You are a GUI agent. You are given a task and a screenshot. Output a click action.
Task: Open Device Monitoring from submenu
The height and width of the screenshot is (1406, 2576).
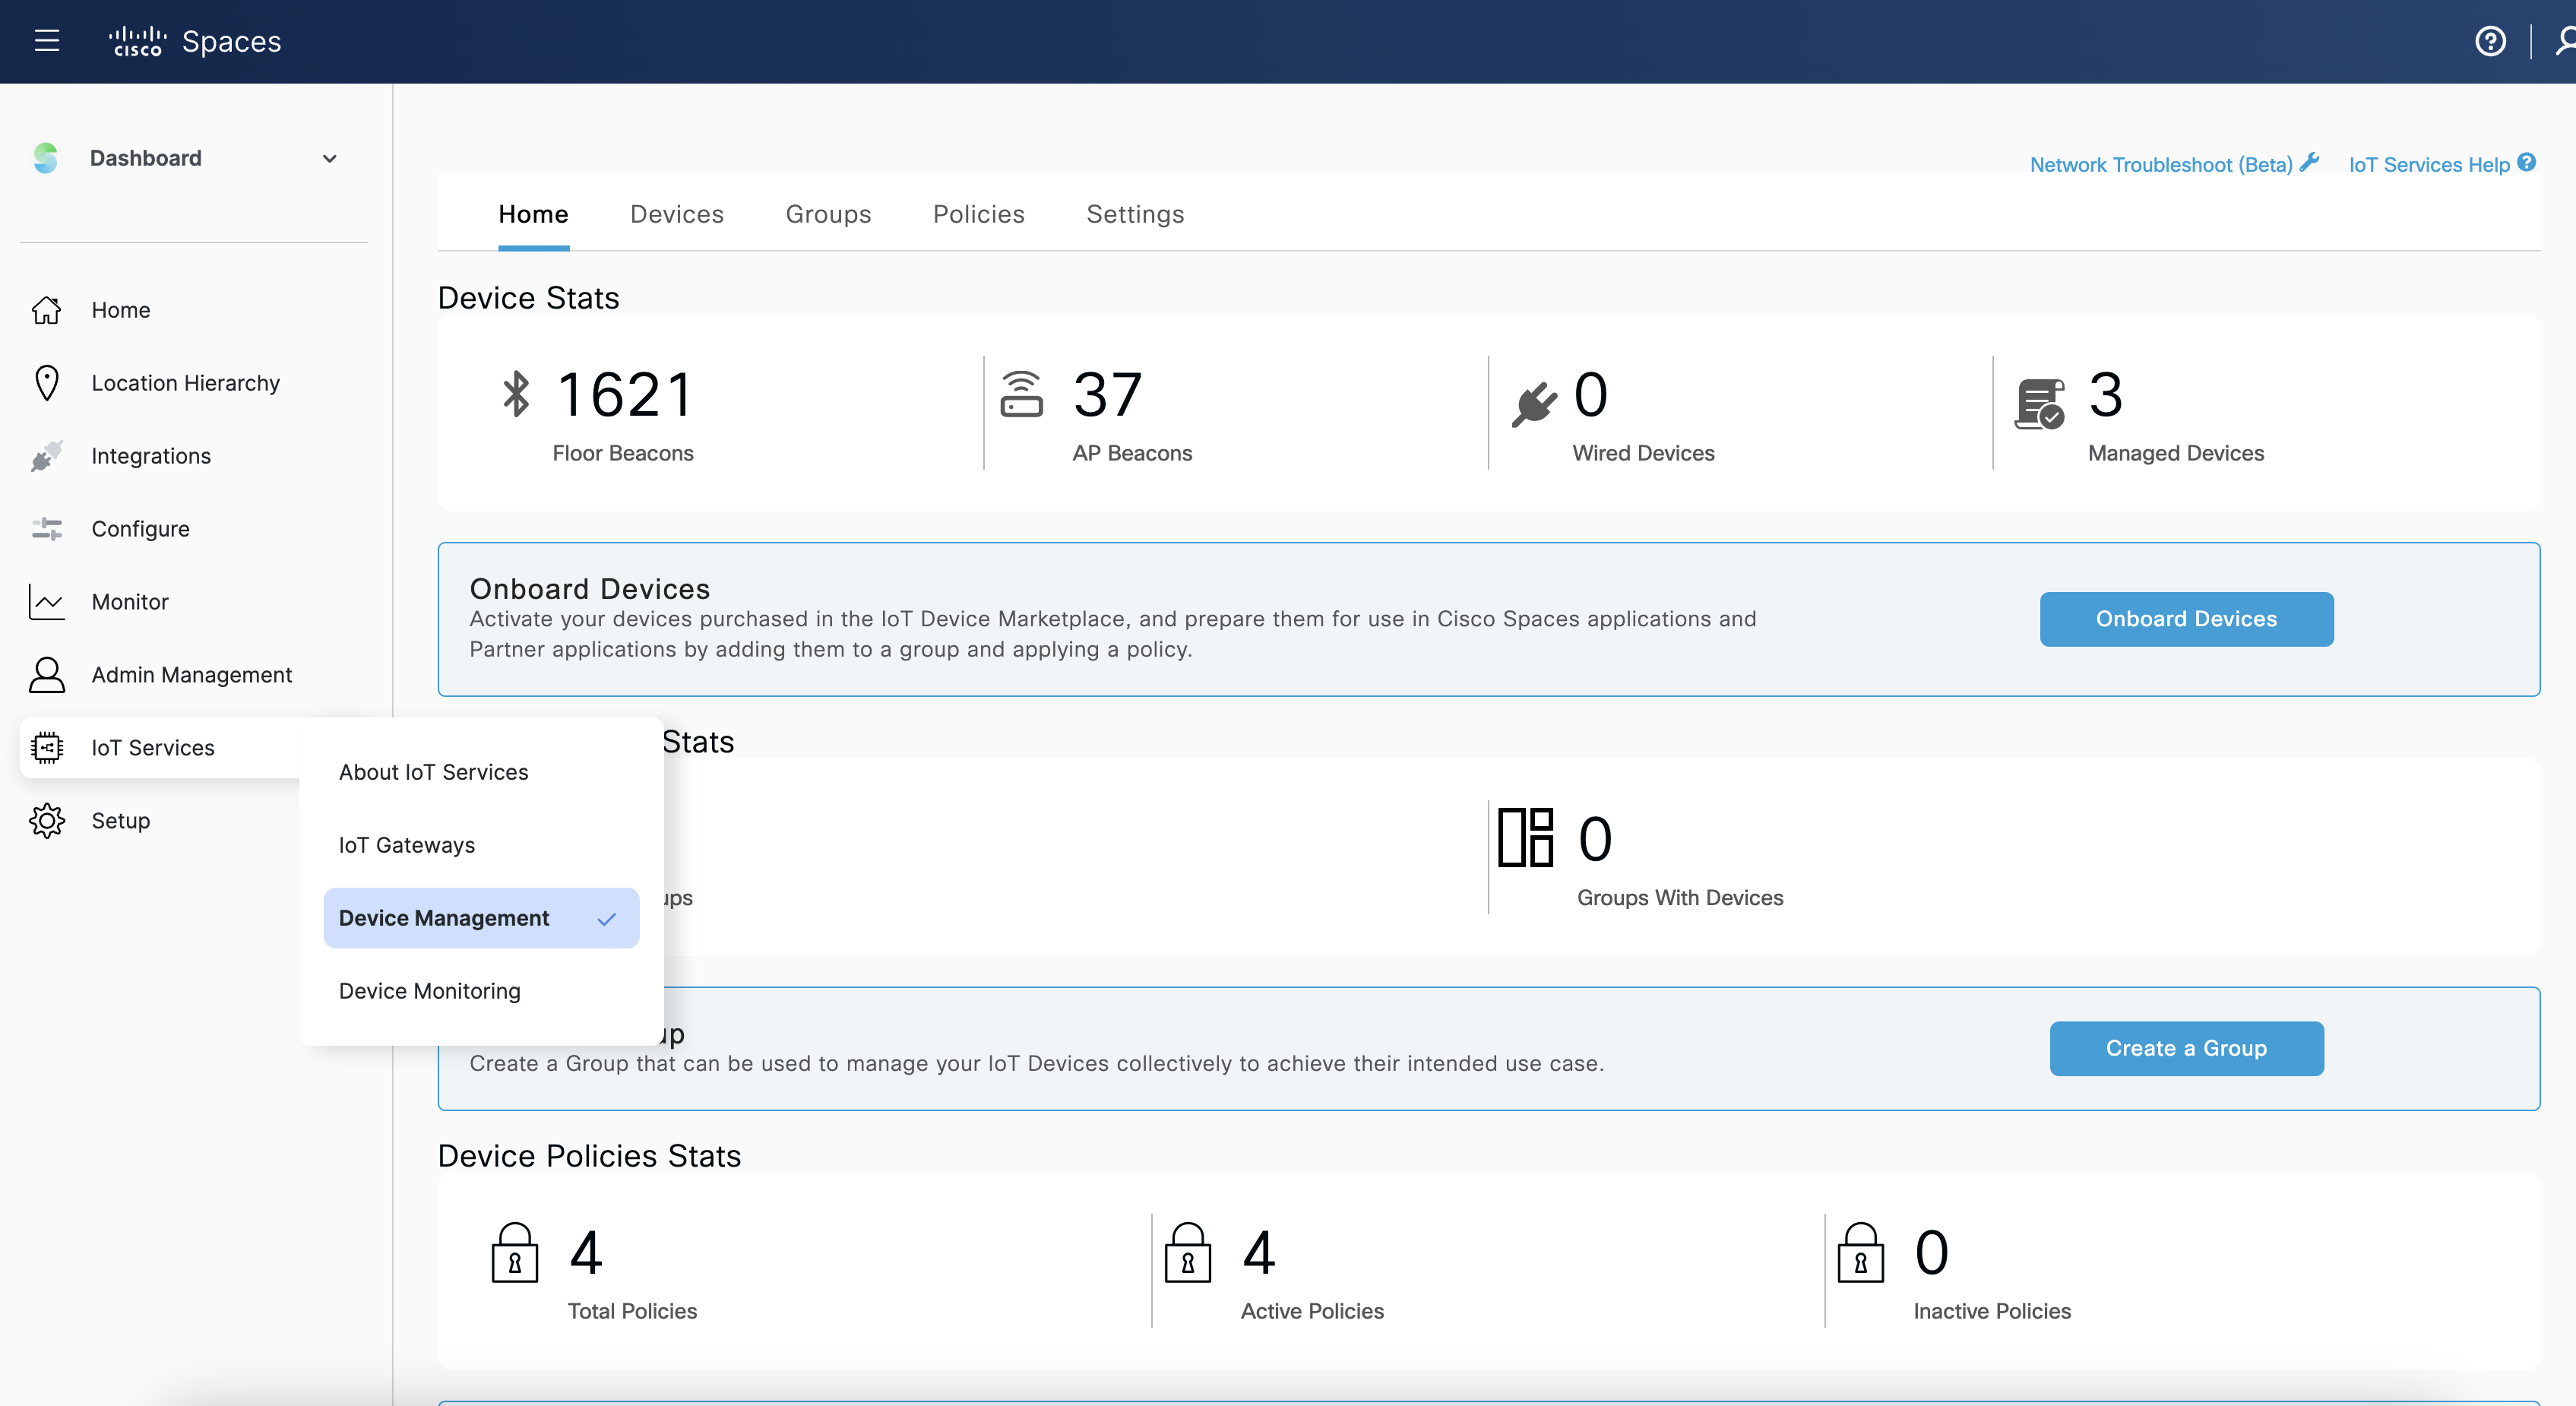click(430, 991)
